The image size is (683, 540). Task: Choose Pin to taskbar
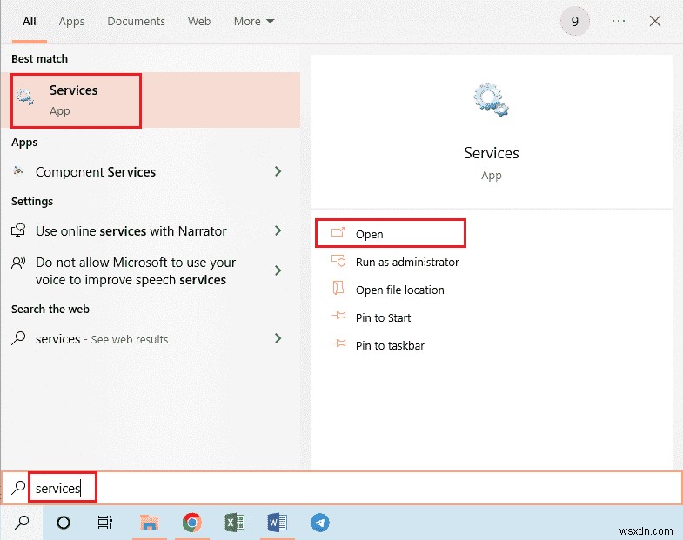coord(390,346)
